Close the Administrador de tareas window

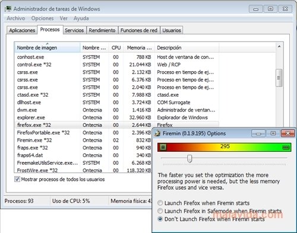pyautogui.click(x=285, y=9)
